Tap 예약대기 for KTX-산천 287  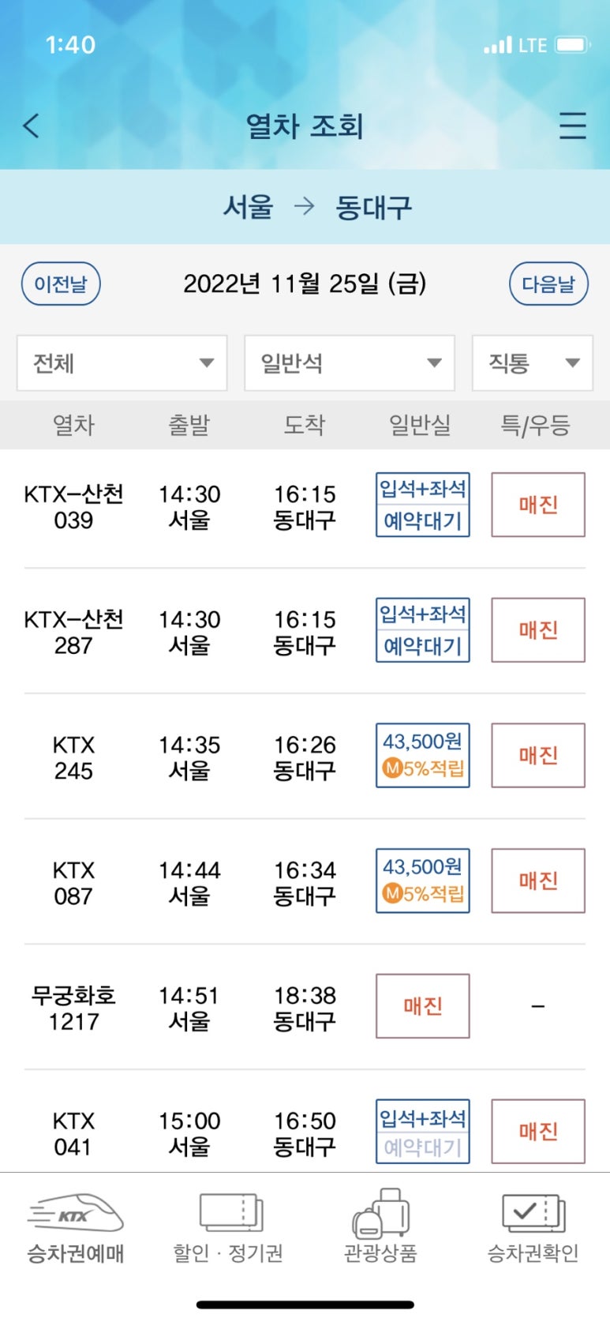coord(423,646)
